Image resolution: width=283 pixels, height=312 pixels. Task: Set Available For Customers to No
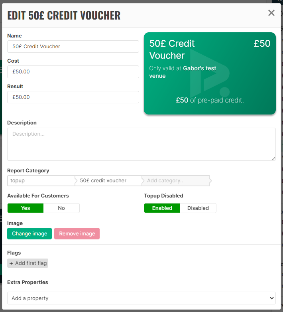(61, 208)
